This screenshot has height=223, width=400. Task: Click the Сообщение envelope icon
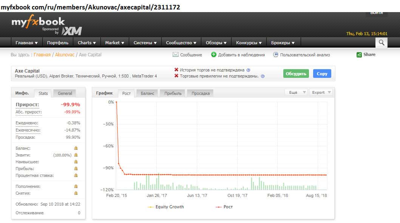pos(175,55)
